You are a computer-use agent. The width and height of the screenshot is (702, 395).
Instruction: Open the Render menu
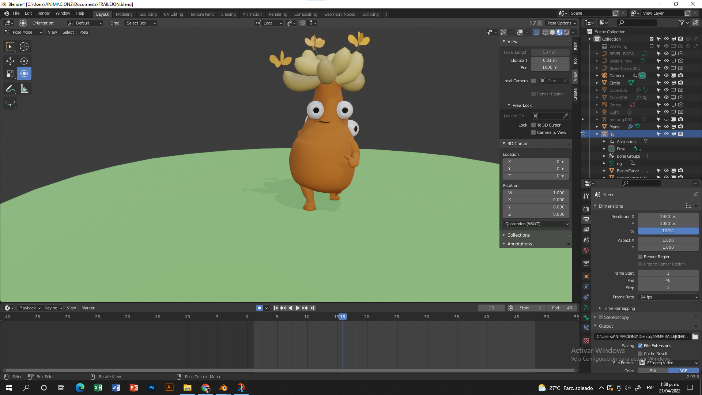(x=44, y=13)
